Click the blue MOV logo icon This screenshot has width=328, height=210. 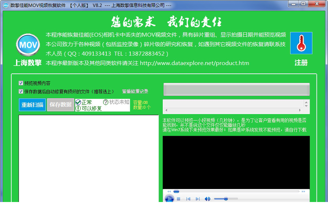[28, 45]
